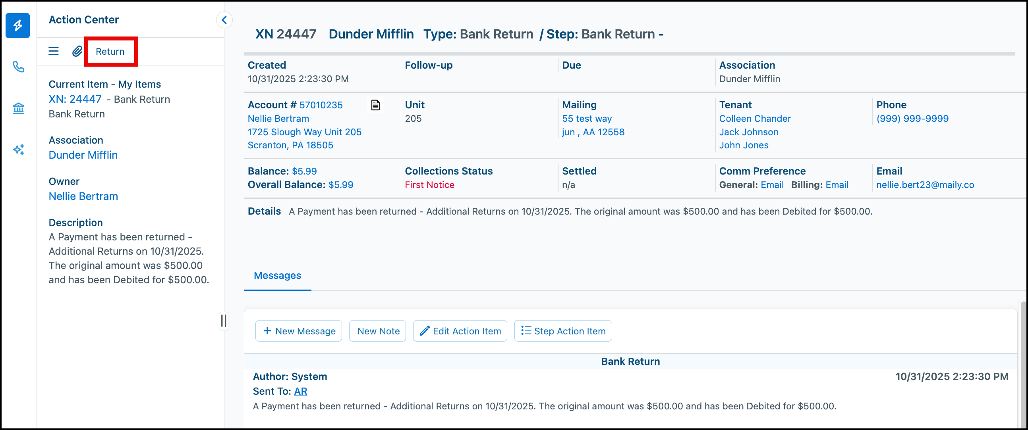Click the Scranton, PA 18505 address line
The image size is (1028, 430).
290,146
